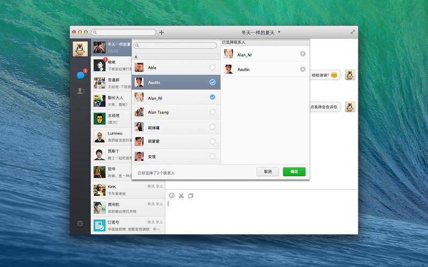Screen dimensions: 428x267
Task: Check the circle for 啊蒙蒙
Action: tap(212, 142)
